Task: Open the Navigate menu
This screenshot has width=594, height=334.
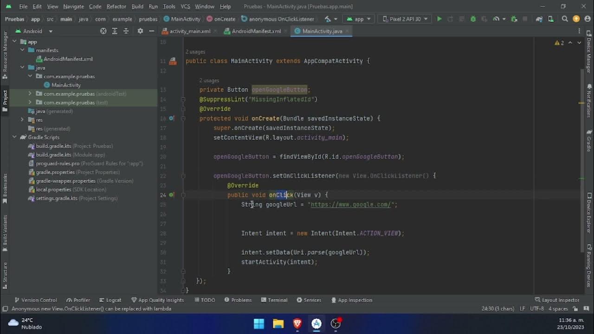Action: [x=73, y=6]
